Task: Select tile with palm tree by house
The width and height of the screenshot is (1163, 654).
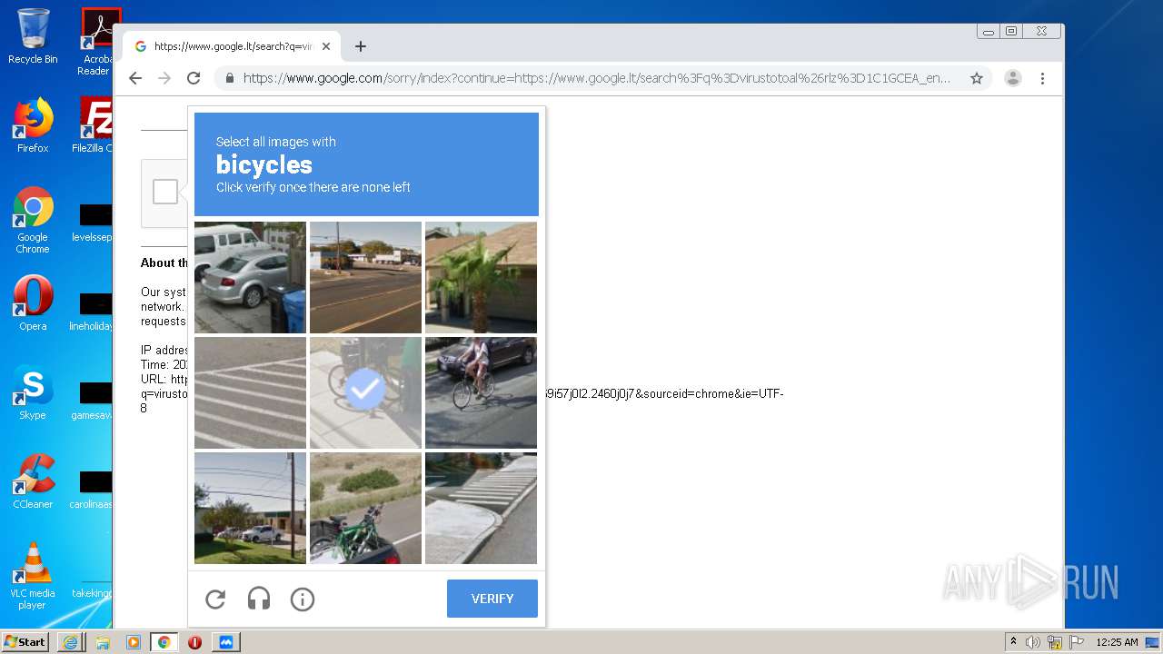Action: pyautogui.click(x=481, y=278)
